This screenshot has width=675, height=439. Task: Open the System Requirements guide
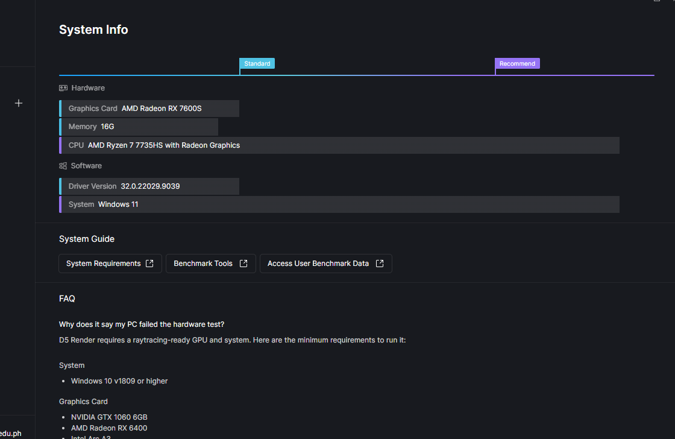[x=104, y=264]
